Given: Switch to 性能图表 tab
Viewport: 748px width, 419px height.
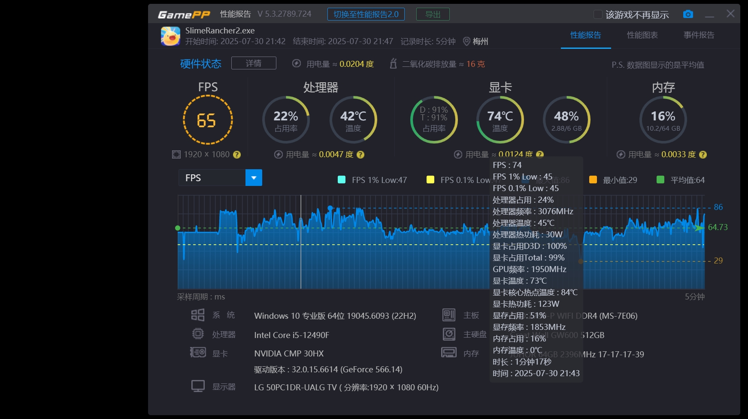Looking at the screenshot, I should click(x=642, y=35).
